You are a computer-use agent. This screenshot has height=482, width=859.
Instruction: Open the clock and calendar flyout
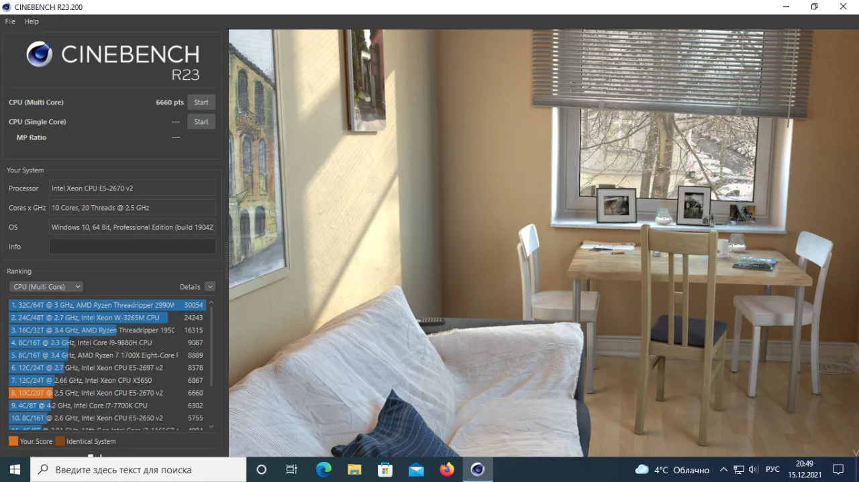(805, 469)
